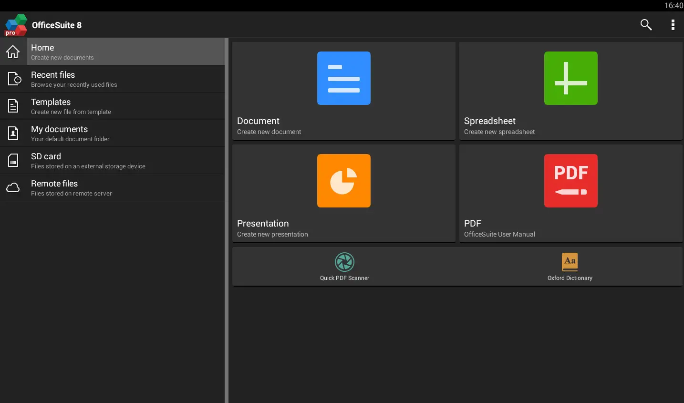Click the blue Document icon
Screen dimensions: 684x403
tap(344, 78)
